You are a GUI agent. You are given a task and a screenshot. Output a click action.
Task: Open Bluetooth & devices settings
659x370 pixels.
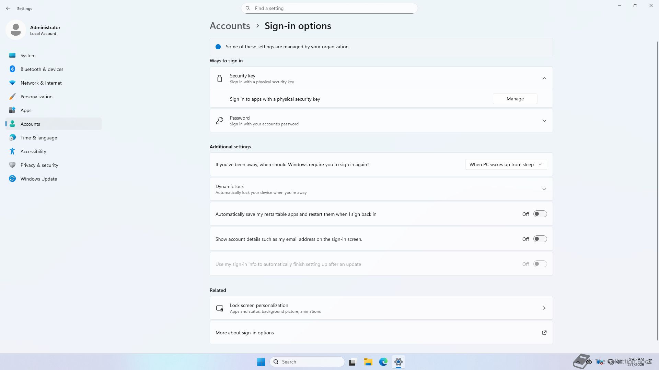click(x=42, y=69)
